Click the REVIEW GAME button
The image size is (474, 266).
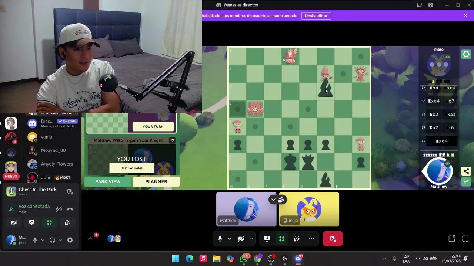(131, 168)
